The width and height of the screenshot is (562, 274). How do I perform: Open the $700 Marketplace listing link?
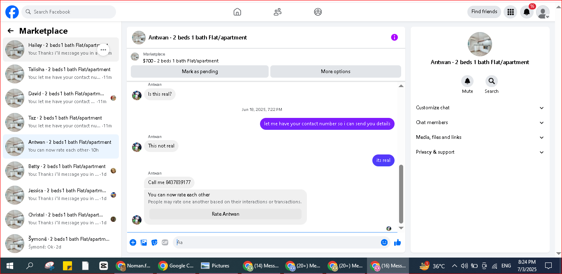(181, 61)
